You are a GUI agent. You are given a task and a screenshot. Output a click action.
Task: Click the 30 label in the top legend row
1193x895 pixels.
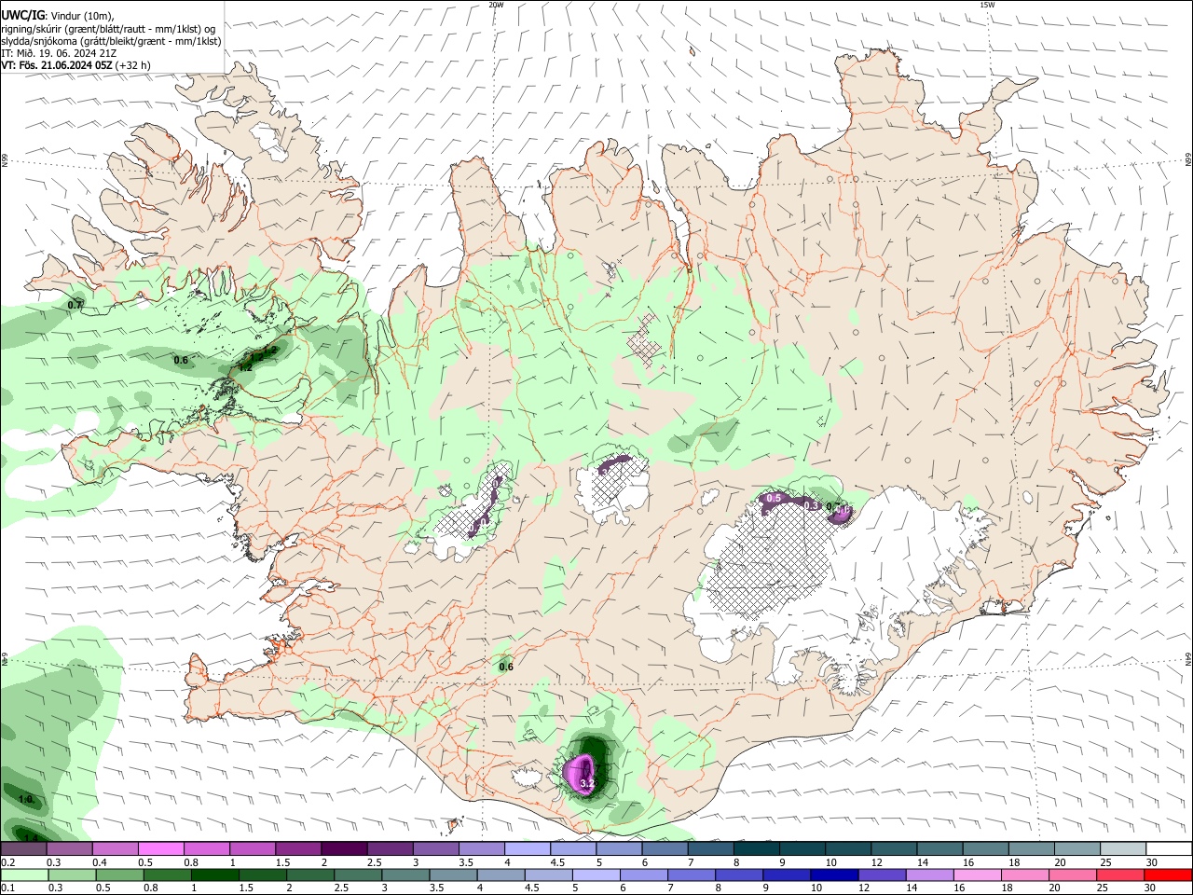1151,862
